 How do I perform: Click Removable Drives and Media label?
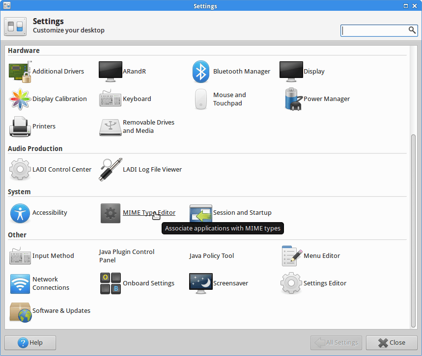[x=148, y=127]
